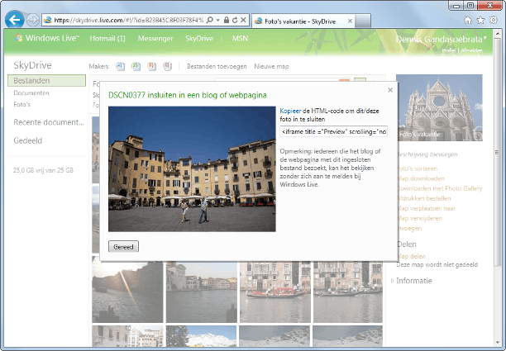The image size is (506, 351).
Task: Stop loading with the X icon in address bar
Action: (244, 20)
